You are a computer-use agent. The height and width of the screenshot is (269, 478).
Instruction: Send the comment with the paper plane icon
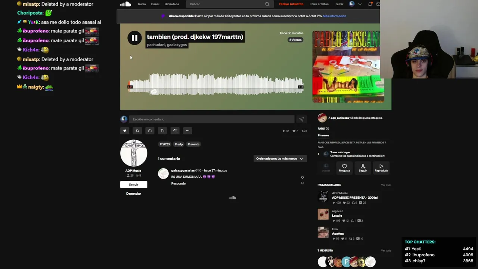301,119
